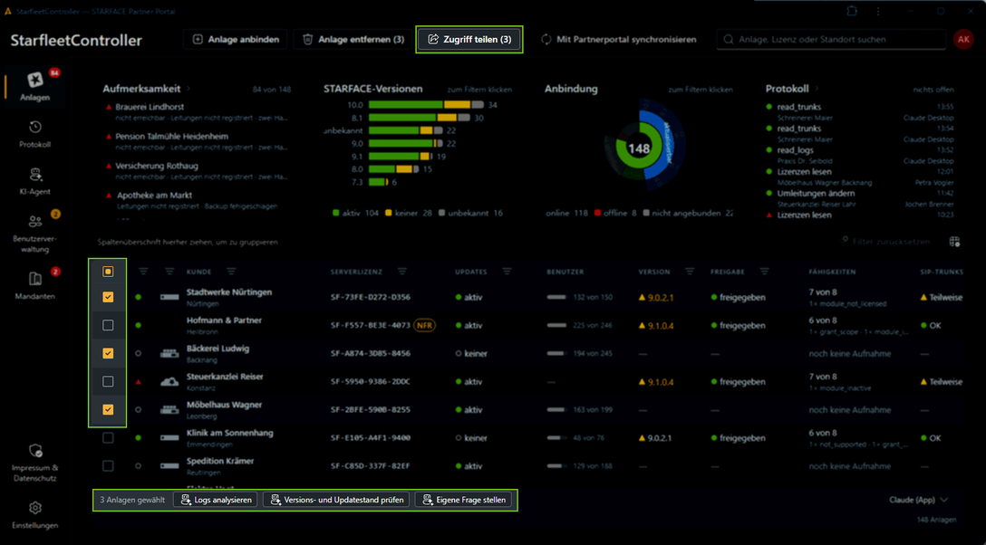Open the KI-Agent sidebar icon
Viewport: 986px width, 545px height.
point(35,181)
